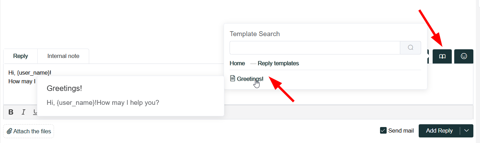Image resolution: width=480 pixels, height=143 pixels.
Task: Focus the Template Search input field
Action: (315, 48)
